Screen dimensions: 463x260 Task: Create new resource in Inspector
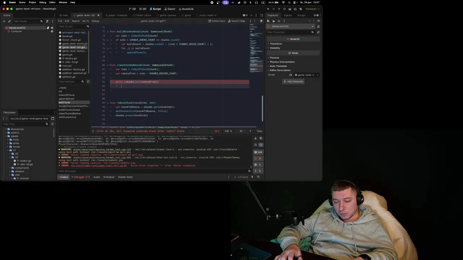(268, 21)
